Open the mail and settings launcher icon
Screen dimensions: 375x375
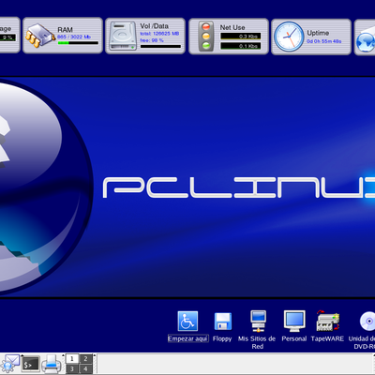click(10, 364)
